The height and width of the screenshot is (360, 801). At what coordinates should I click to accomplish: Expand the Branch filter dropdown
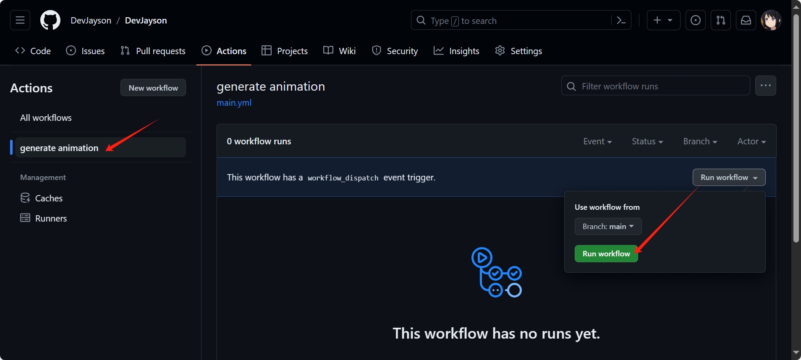point(700,141)
